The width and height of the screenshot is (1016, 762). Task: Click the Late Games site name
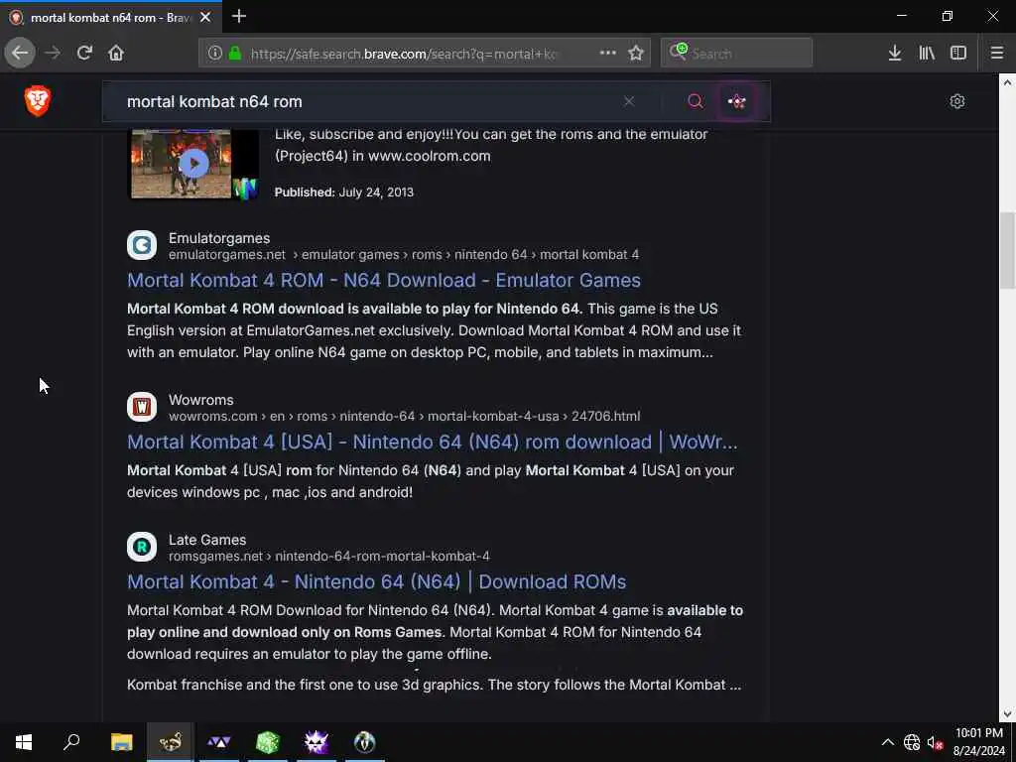pos(207,540)
